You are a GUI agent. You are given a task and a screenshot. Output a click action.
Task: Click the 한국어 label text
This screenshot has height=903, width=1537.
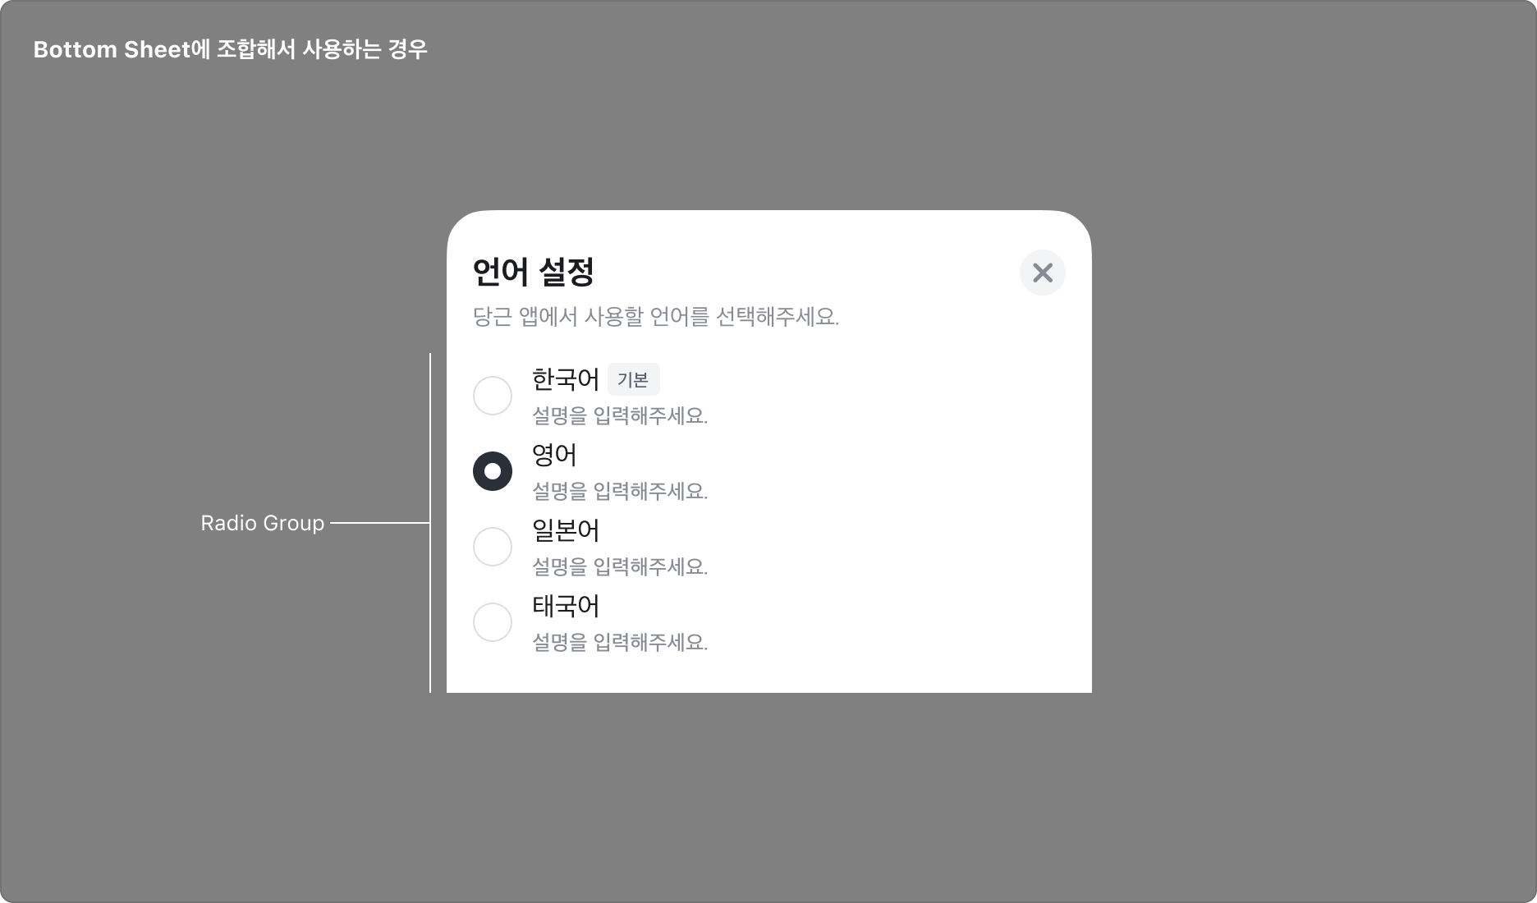click(x=566, y=379)
